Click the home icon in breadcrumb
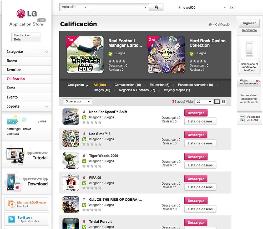Image resolution: width=263 pixels, height=229 pixels. click(210, 24)
